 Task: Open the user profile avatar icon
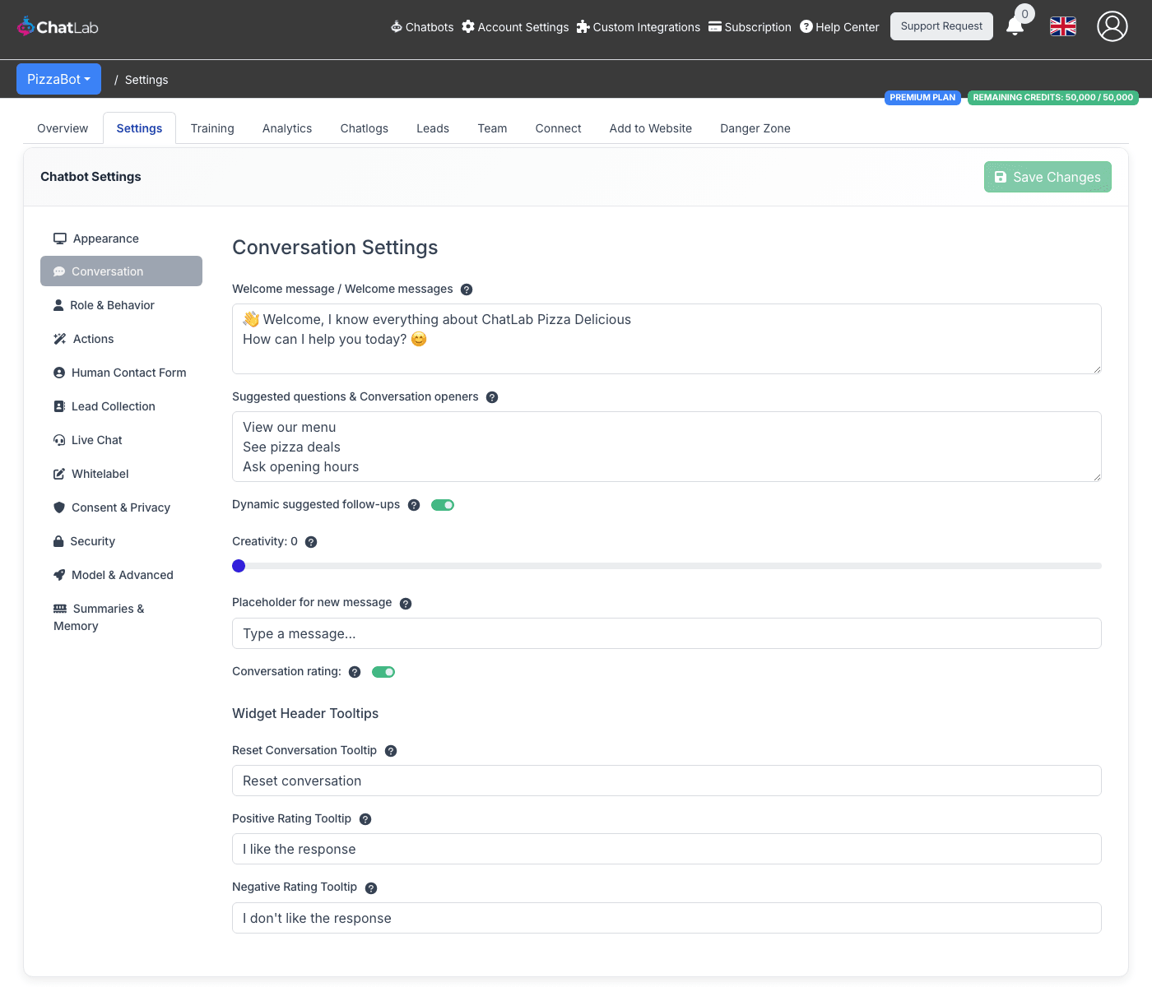point(1112,26)
